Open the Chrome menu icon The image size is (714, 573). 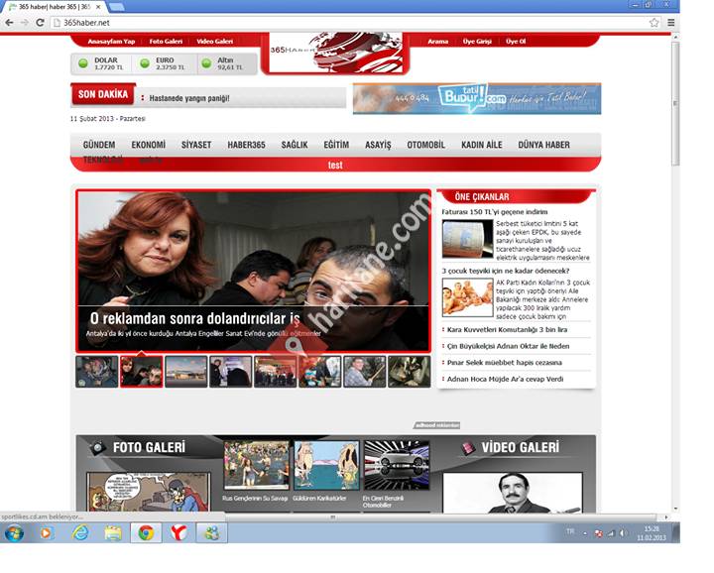[670, 22]
